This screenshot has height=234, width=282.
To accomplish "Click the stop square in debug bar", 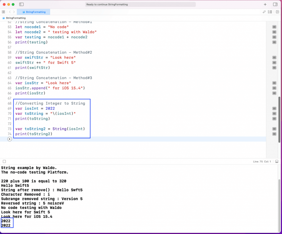I will click(x=4, y=162).
